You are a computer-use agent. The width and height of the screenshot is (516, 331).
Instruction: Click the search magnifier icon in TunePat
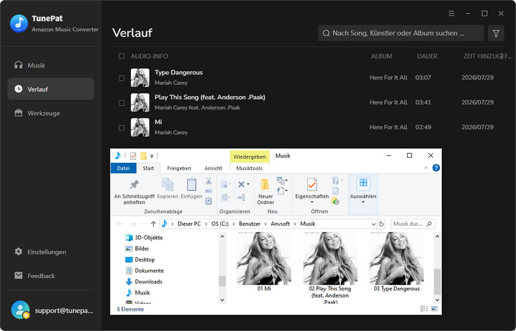coord(326,33)
